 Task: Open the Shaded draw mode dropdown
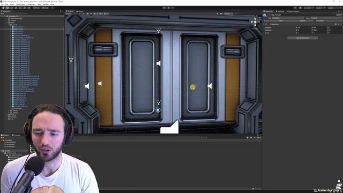[73, 14]
